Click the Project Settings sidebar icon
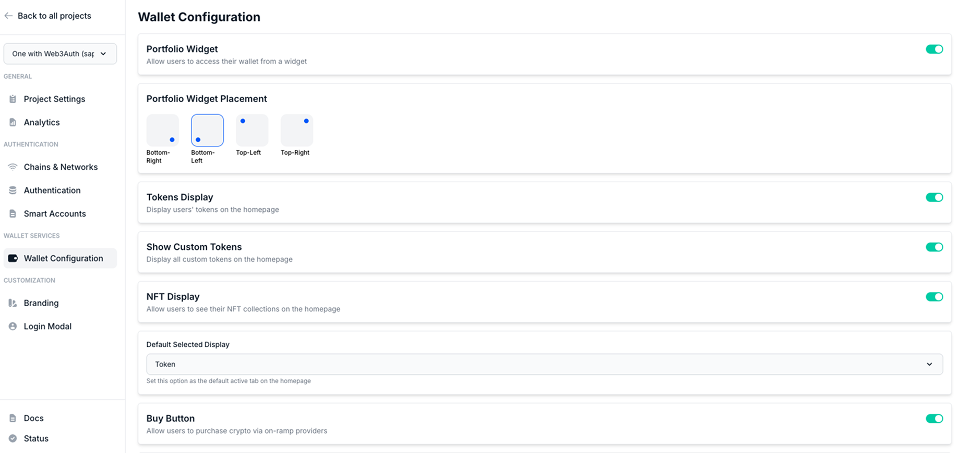 point(13,99)
